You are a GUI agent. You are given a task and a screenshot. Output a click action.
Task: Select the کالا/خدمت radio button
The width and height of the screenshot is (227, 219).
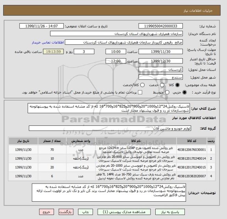[142, 85]
